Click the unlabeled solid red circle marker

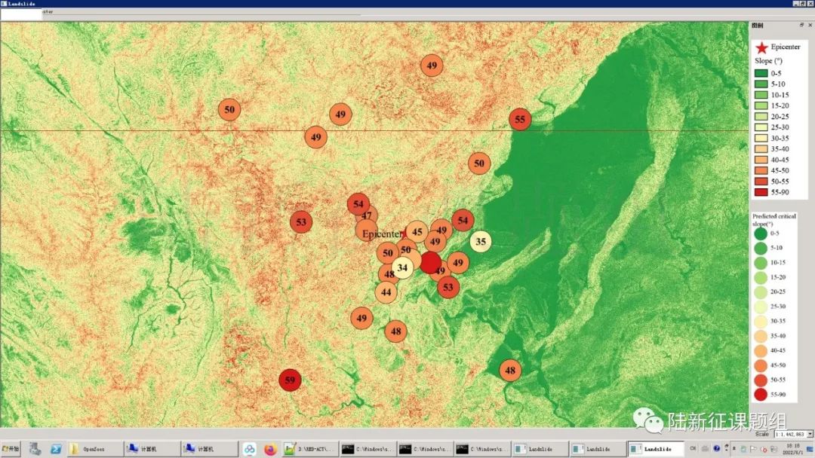click(430, 262)
